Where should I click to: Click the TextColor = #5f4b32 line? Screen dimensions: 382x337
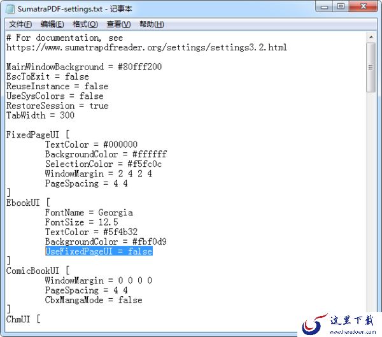pos(91,232)
